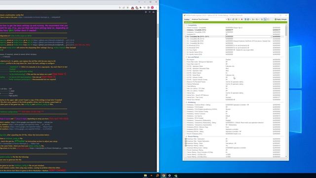Click the create new profile icon
Viewport: 316px width, 178px height.
[239, 19]
